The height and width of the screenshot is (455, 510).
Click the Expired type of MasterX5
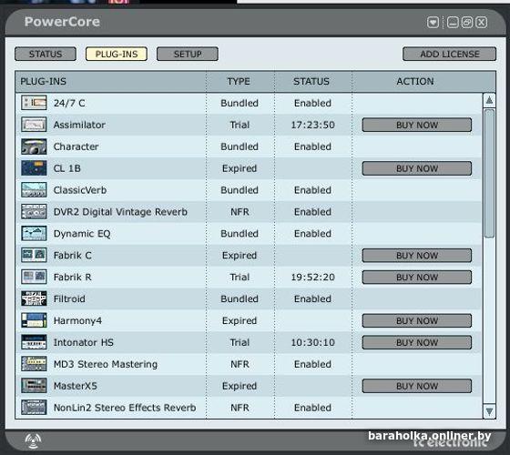click(240, 386)
